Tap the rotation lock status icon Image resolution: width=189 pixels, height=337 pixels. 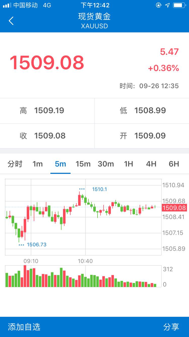(x=159, y=5)
